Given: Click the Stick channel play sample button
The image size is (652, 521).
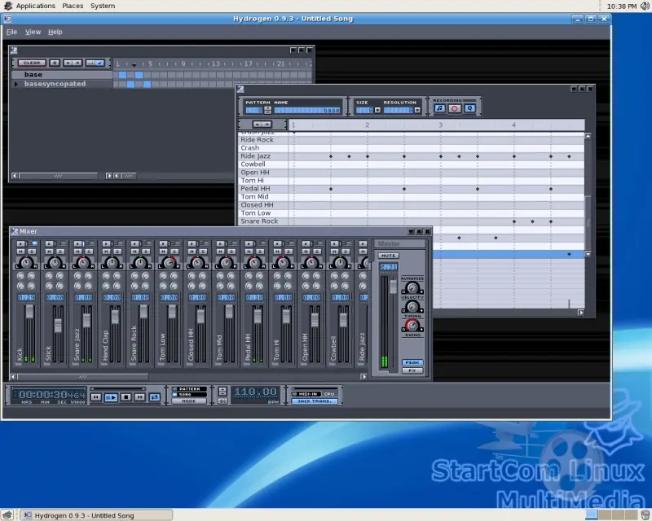Looking at the screenshot, I should point(50,243).
